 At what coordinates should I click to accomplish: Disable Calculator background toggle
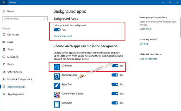click(115, 103)
